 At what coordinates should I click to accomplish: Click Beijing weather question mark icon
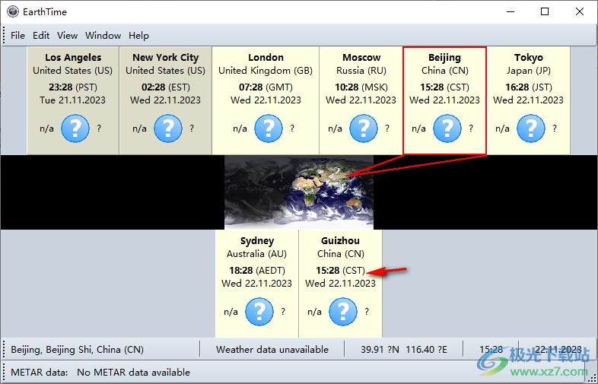pyautogui.click(x=447, y=129)
